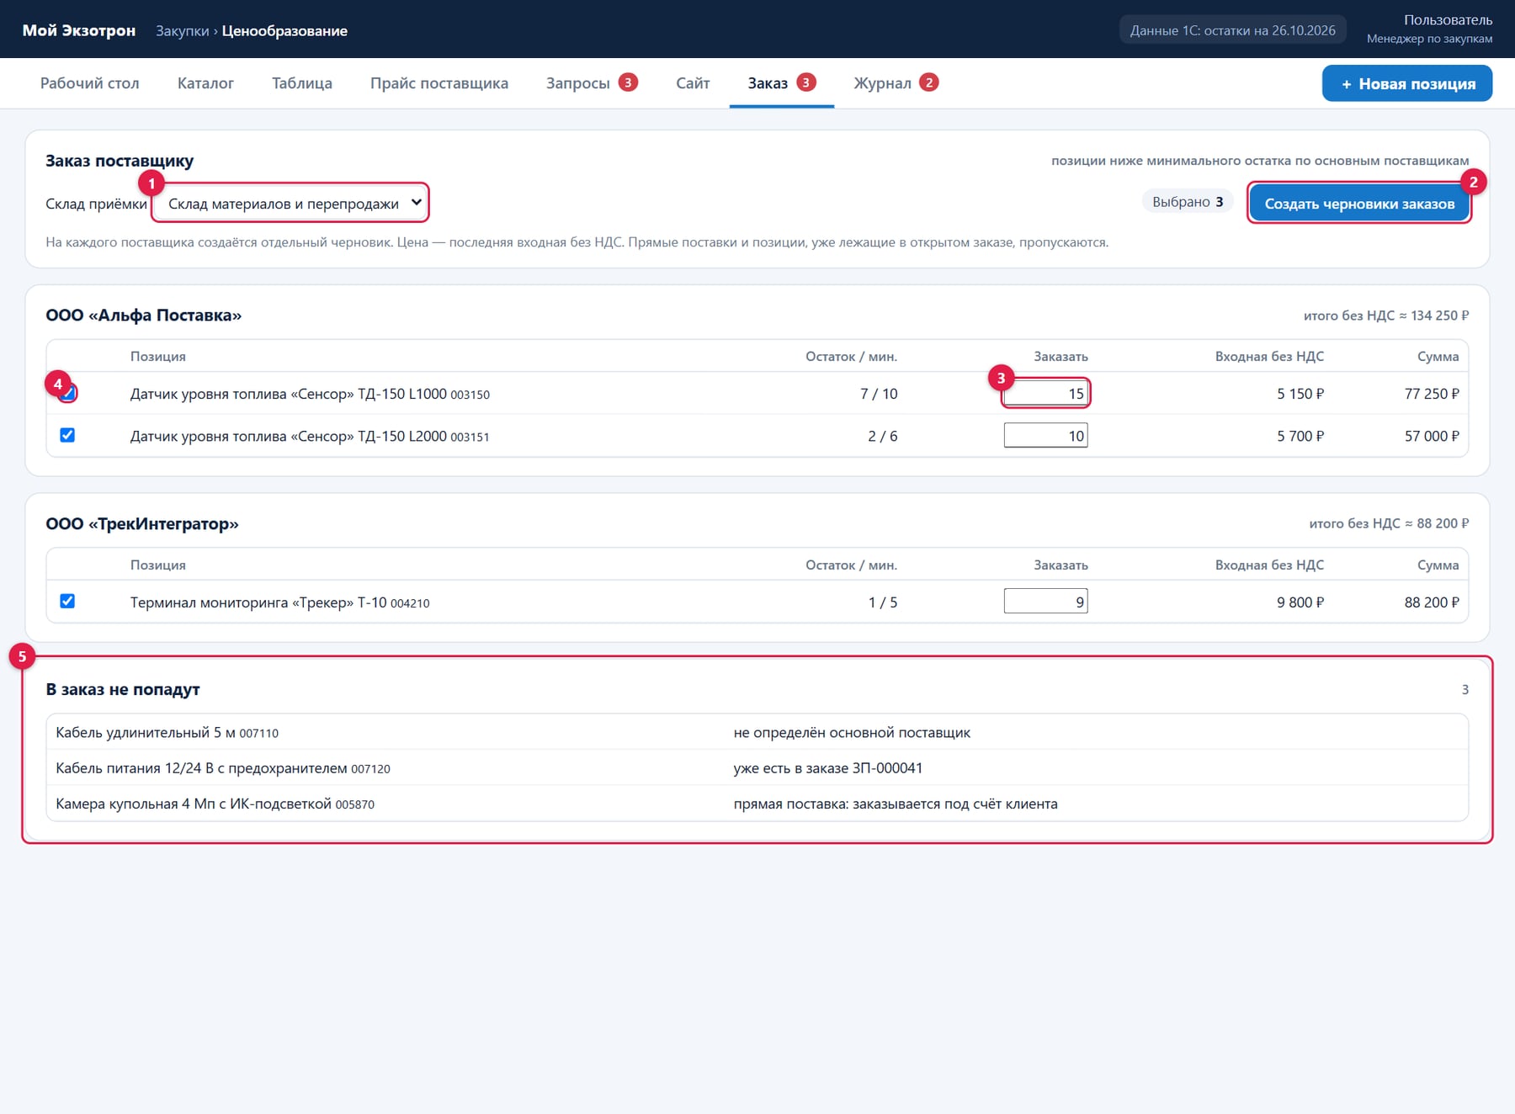Uncheck the ТД-150 L2000 sensor row checkbox

point(67,435)
